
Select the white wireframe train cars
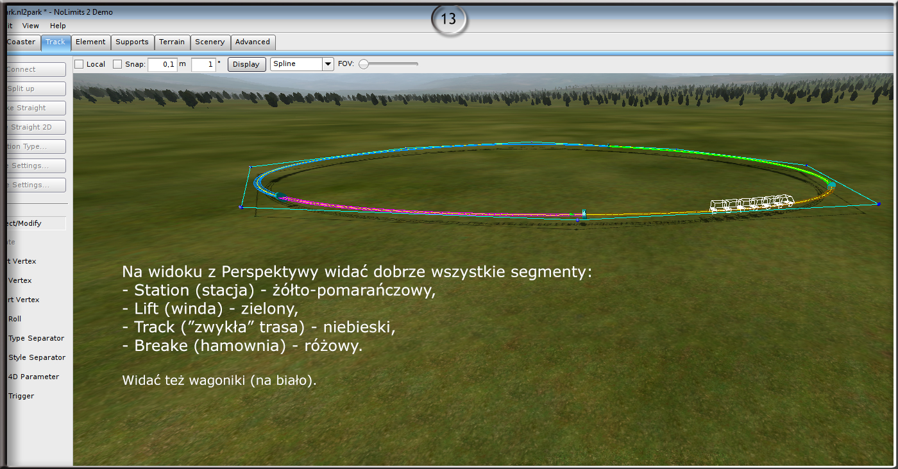pyautogui.click(x=752, y=203)
